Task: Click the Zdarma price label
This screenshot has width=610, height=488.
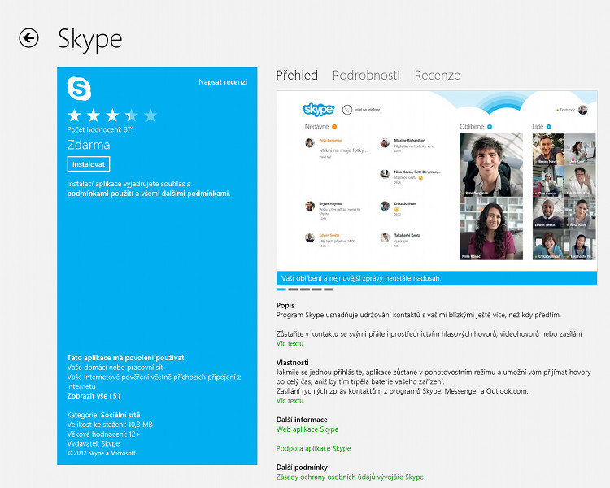Action: 89,145
